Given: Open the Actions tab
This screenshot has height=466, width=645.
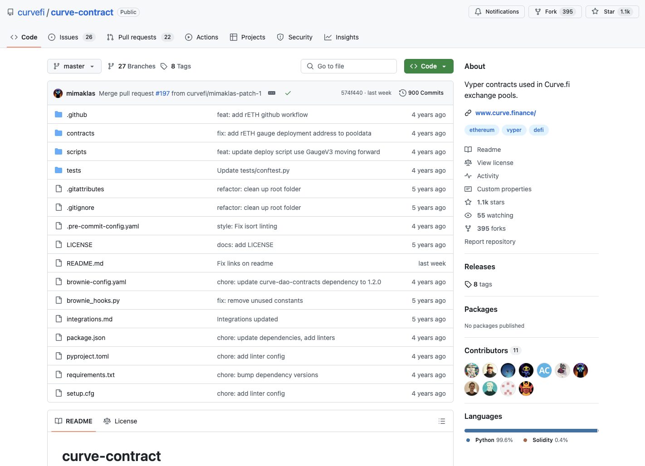Looking at the screenshot, I should (202, 37).
